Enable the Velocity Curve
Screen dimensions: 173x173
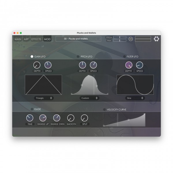tap(104, 110)
